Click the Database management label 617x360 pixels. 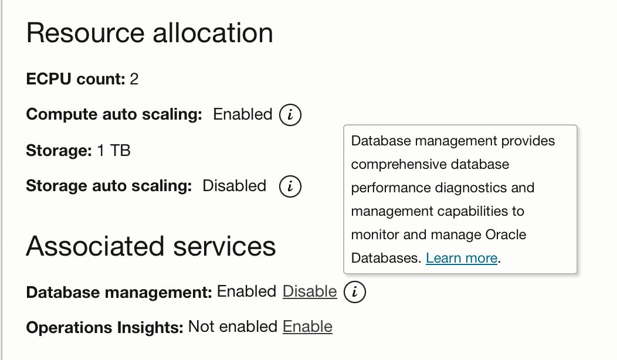tap(119, 292)
